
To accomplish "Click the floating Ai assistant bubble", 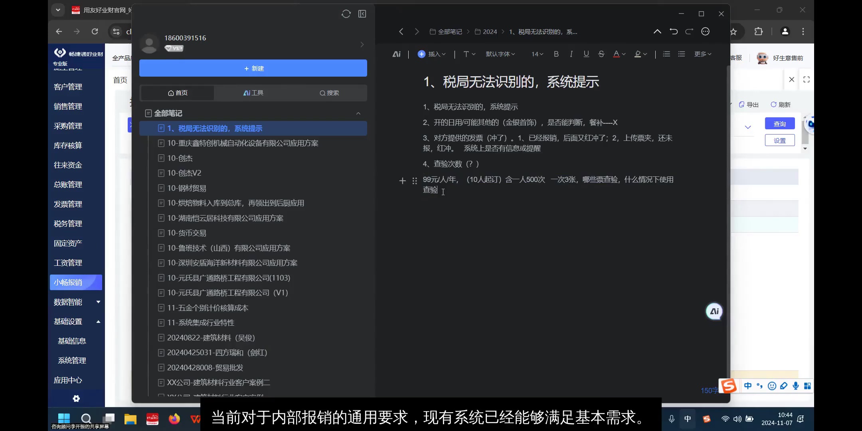I will coord(714,311).
